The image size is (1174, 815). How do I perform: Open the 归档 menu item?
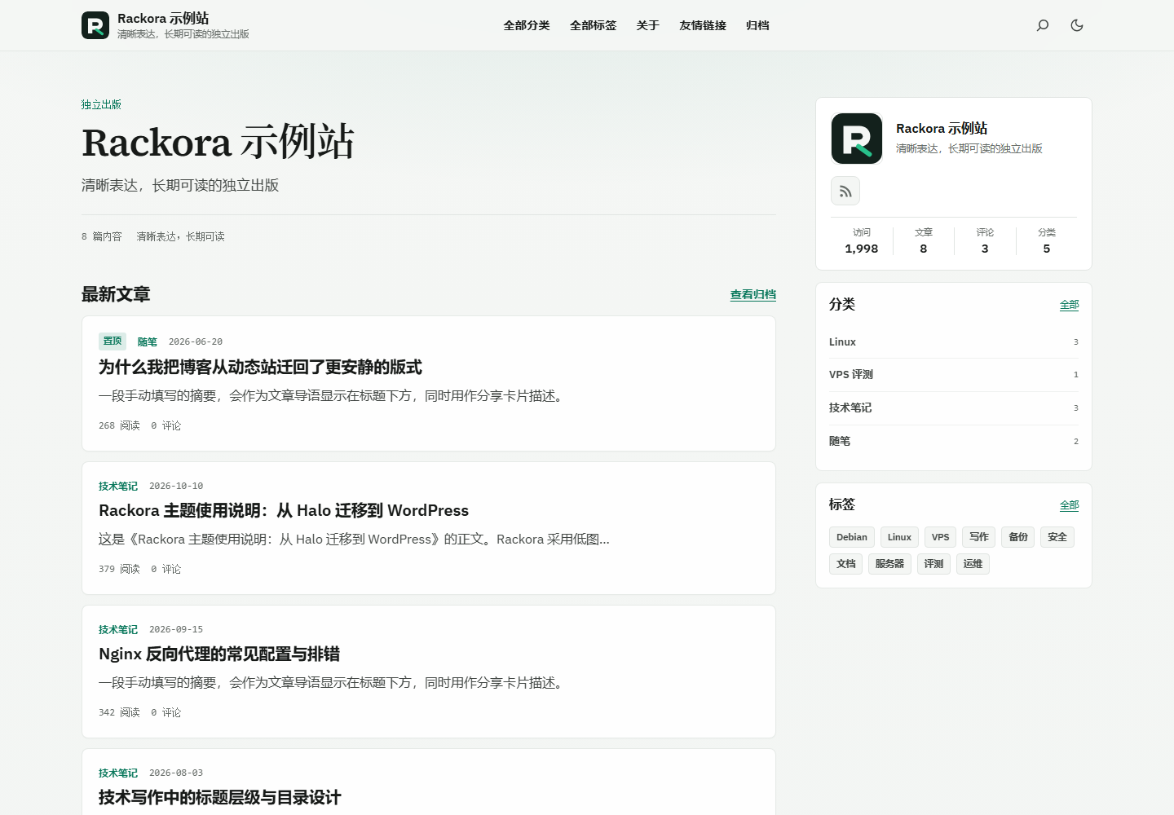[x=757, y=25]
